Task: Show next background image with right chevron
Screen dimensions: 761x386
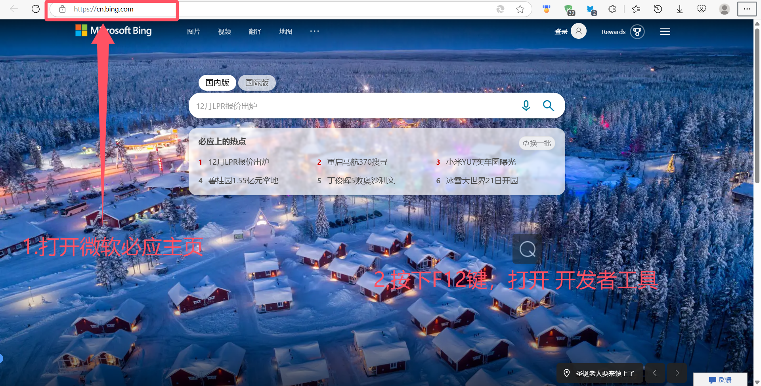Action: [x=677, y=373]
